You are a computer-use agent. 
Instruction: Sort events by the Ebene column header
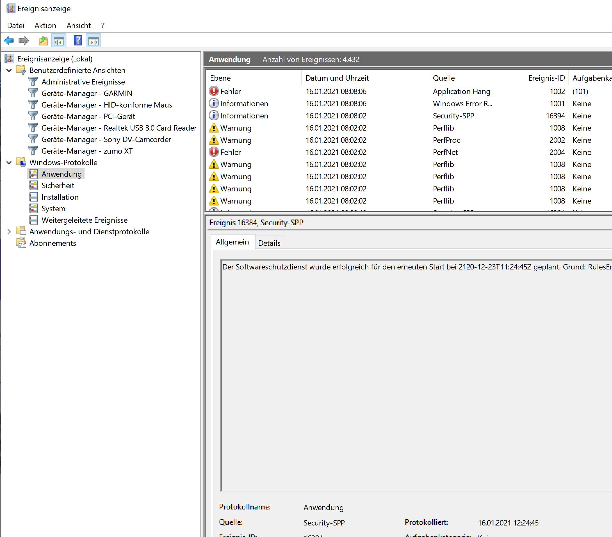click(254, 78)
